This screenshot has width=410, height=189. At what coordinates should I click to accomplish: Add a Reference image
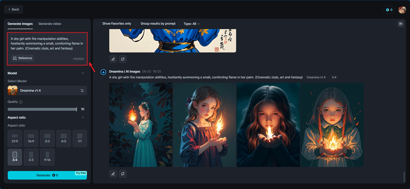pos(22,58)
